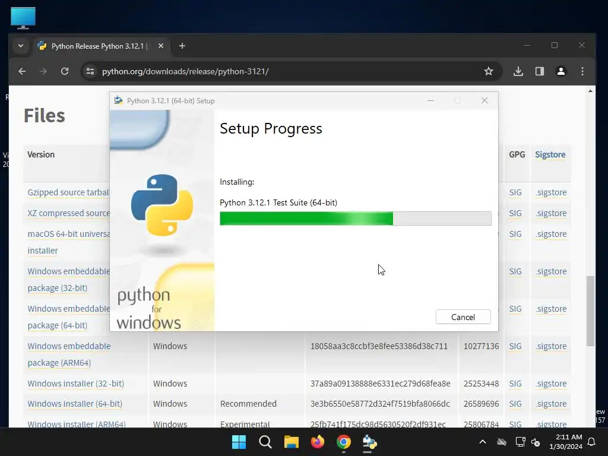The width and height of the screenshot is (608, 456).
Task: Click the "Recommended" description cell
Action: 248,404
